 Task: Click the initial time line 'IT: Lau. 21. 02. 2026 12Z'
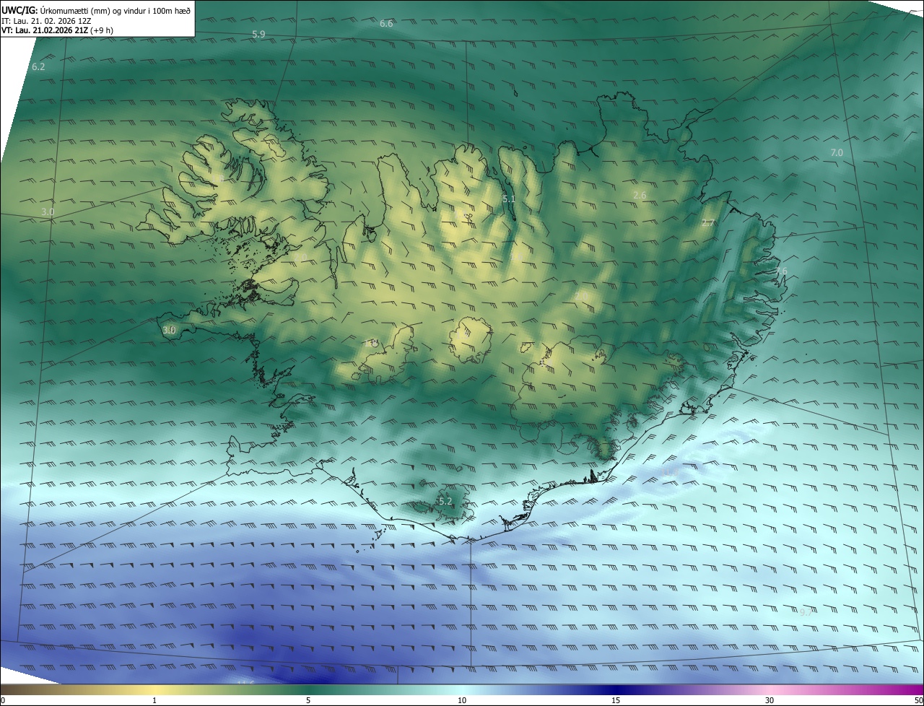[x=45, y=21]
